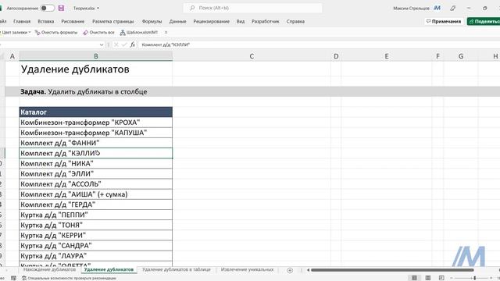Select cell Комбинезон-трансформер "КРОХА"

pos(95,123)
